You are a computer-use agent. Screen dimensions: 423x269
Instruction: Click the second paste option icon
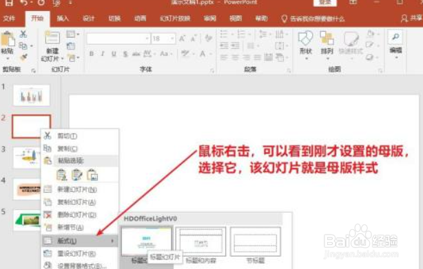point(77,175)
